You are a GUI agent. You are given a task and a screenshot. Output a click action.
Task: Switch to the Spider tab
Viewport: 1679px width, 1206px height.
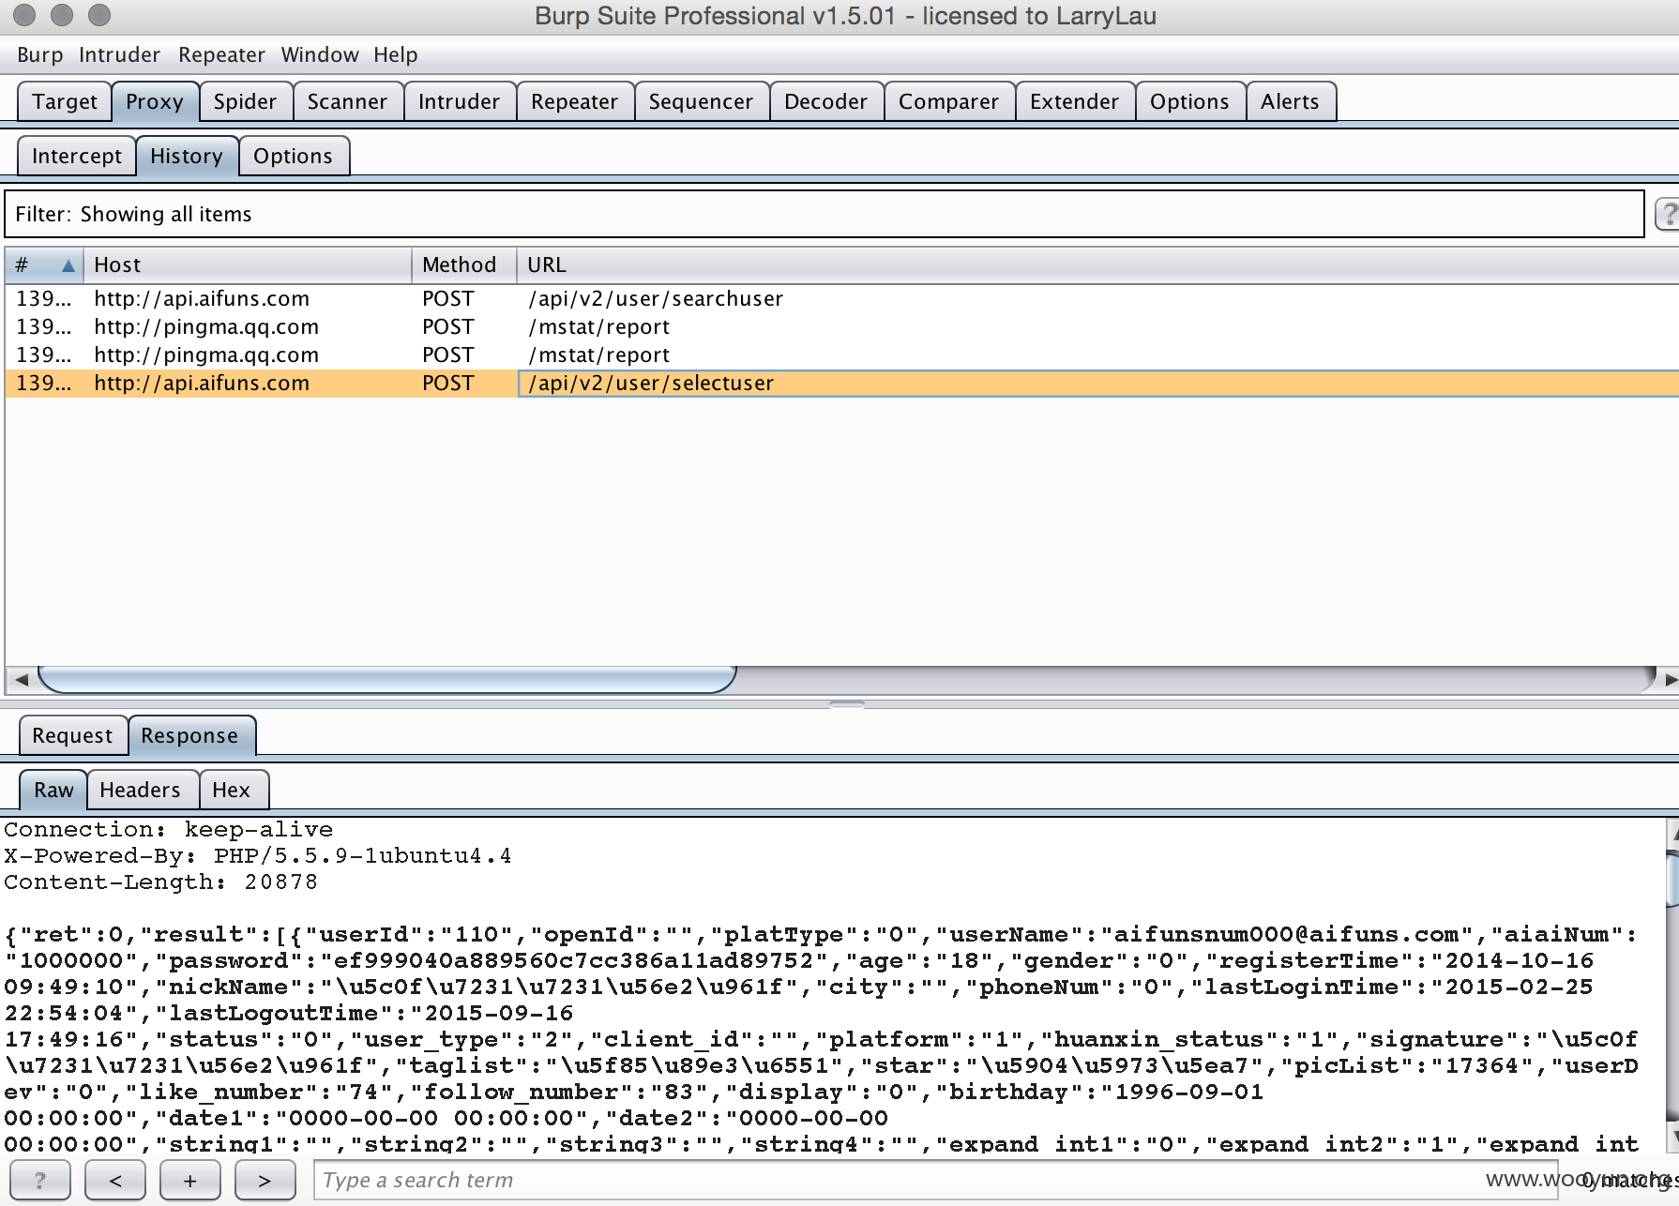[245, 101]
